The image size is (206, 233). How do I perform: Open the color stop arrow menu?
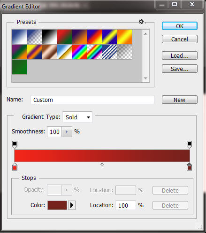click(x=72, y=205)
